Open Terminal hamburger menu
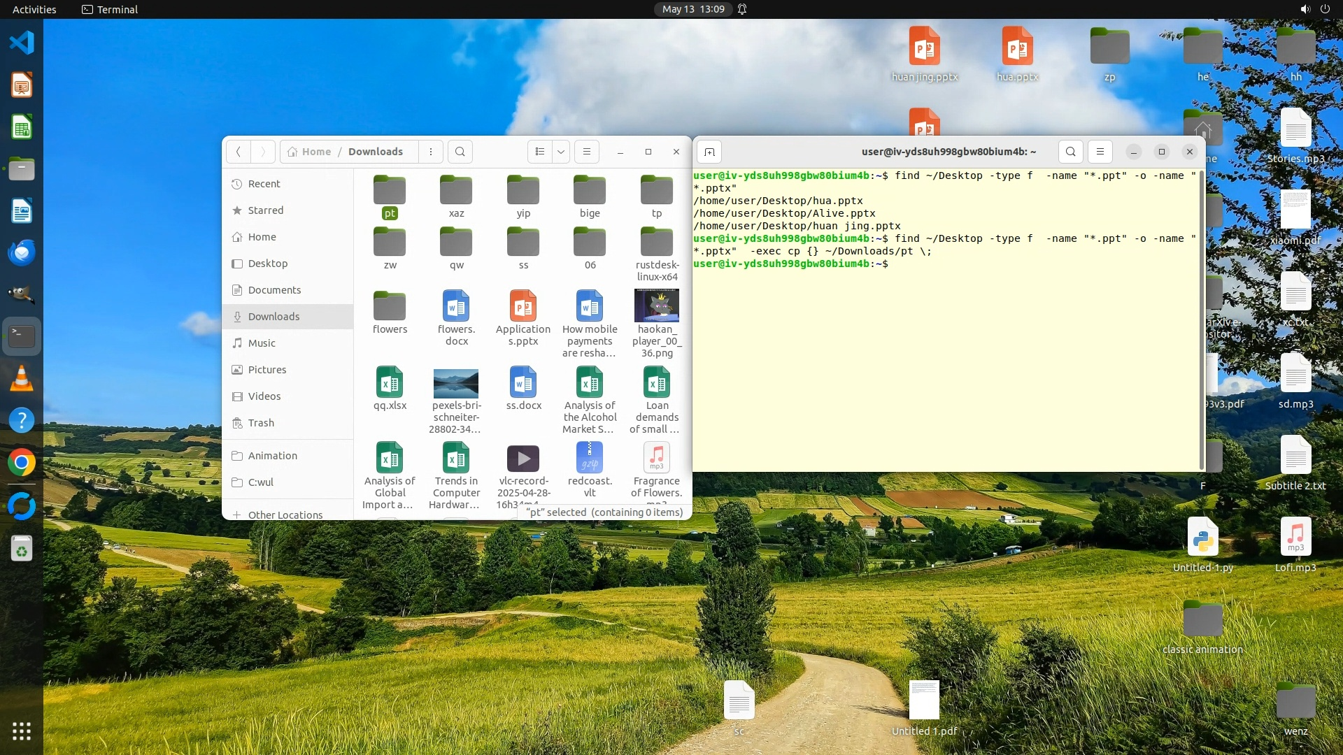 coord(1100,152)
